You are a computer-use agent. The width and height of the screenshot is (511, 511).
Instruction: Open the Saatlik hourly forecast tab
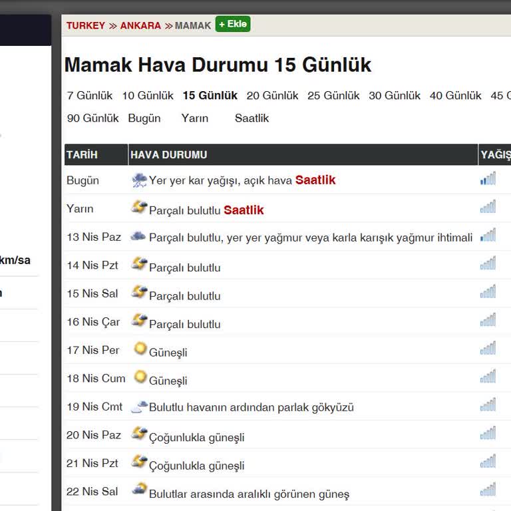252,118
